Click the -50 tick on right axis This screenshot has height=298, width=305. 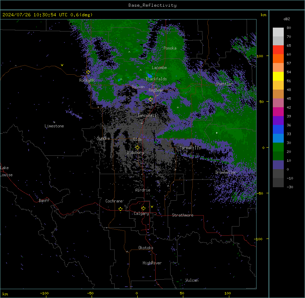260,193
